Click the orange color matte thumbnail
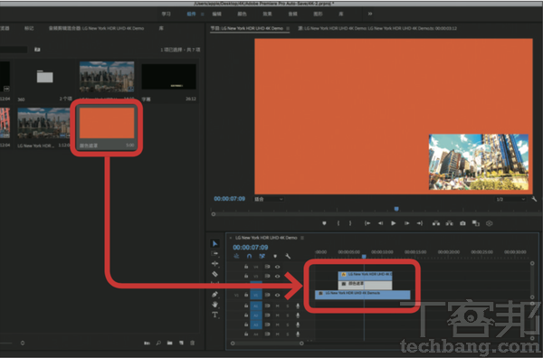Viewport: 543px width, 358px height. [x=107, y=123]
